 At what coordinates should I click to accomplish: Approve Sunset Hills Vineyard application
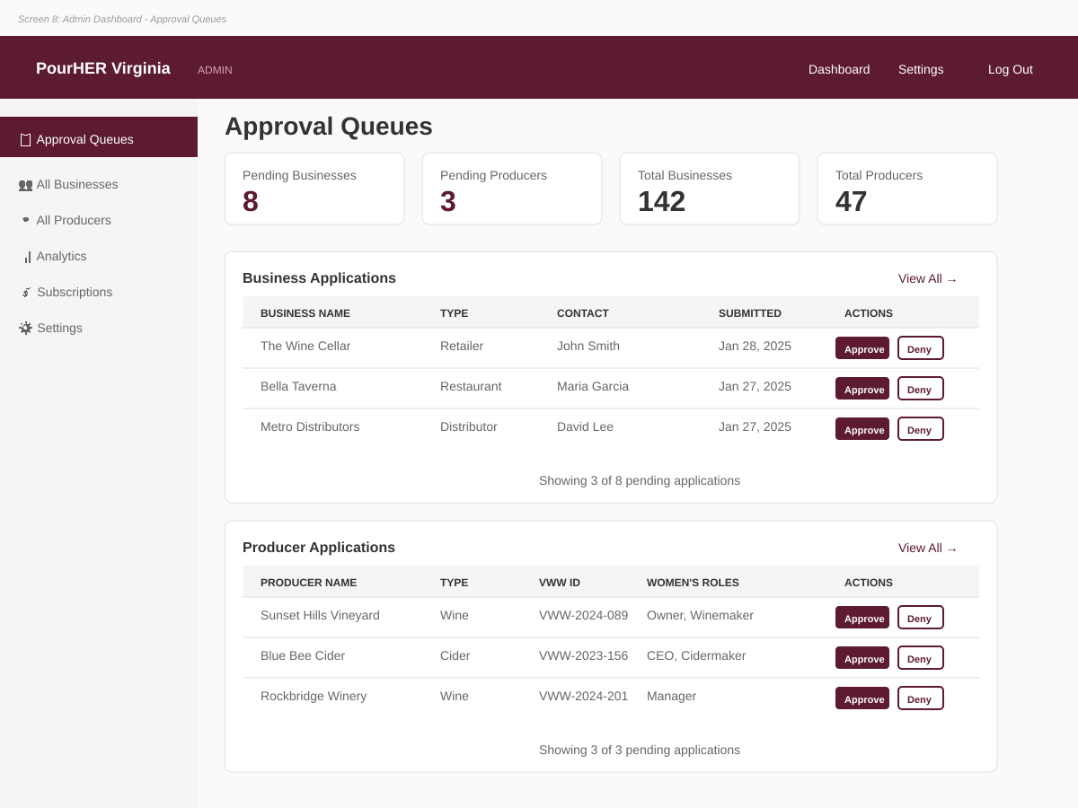pos(862,618)
